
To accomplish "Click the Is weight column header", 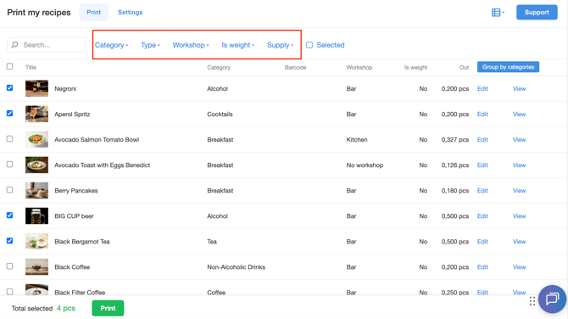I will point(416,67).
